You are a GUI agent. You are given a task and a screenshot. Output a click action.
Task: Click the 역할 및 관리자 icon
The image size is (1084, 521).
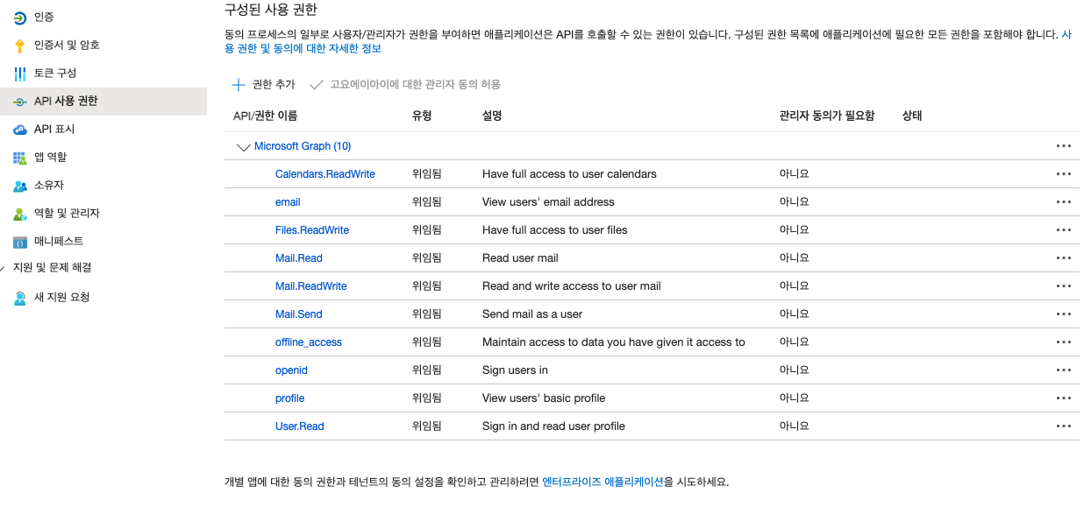pos(19,213)
